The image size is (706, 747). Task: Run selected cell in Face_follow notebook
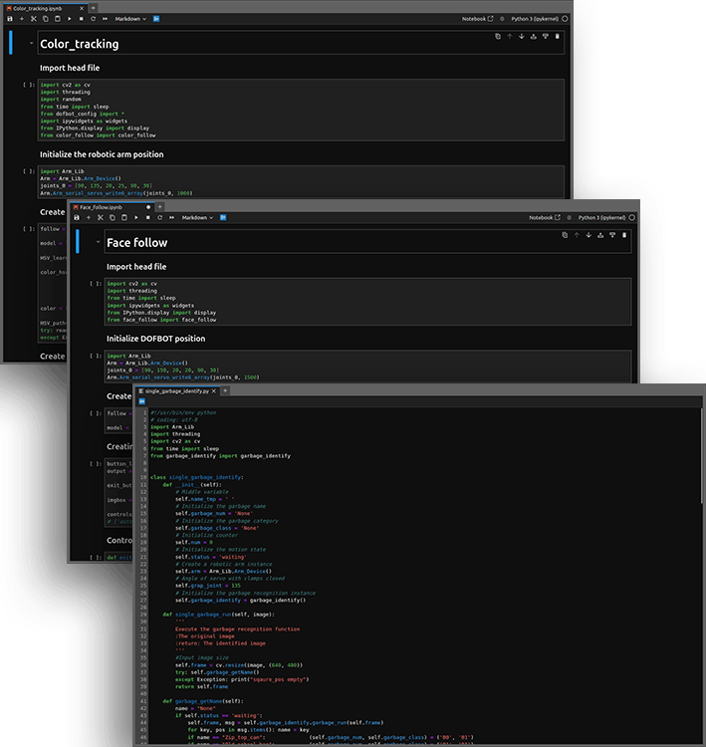click(135, 218)
